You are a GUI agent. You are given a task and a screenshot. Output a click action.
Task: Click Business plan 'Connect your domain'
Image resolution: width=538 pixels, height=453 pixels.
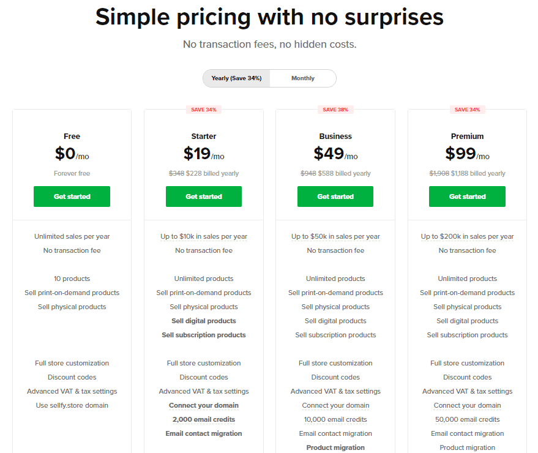(x=335, y=405)
